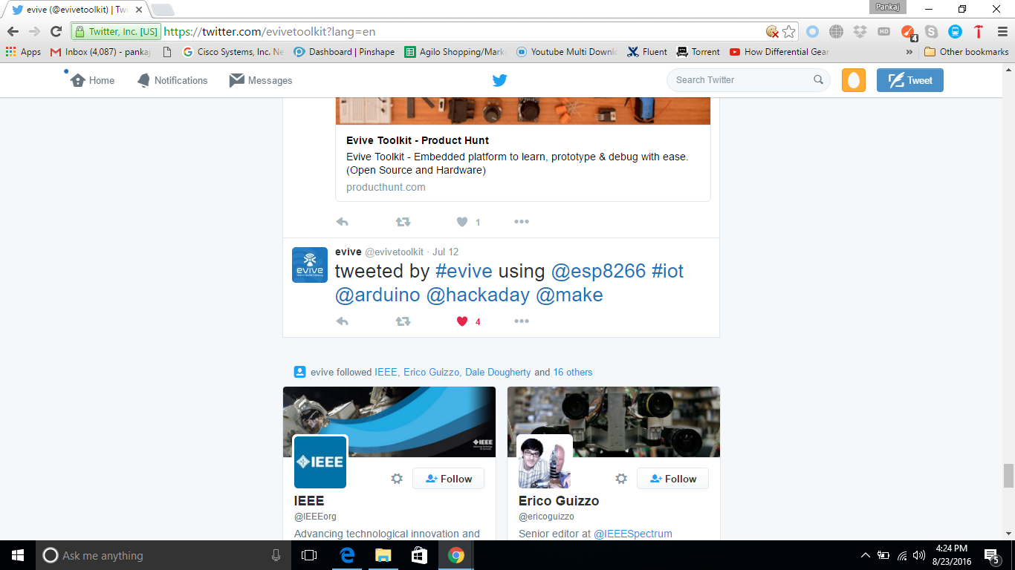Follow Erico Guizzo
Screen dimensions: 1015x570
pyautogui.click(x=672, y=479)
